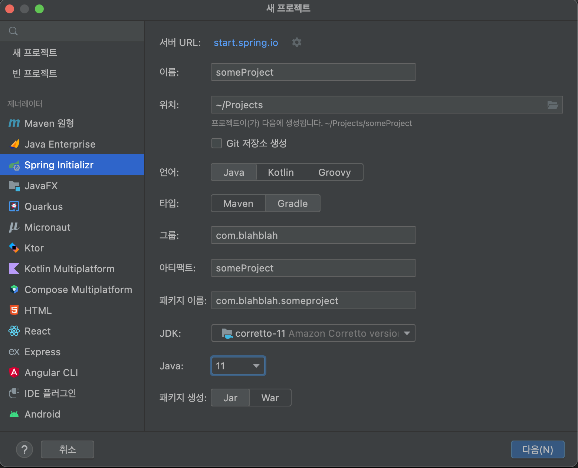Click the Quarkus generator icon
The width and height of the screenshot is (578, 468).
(x=14, y=207)
